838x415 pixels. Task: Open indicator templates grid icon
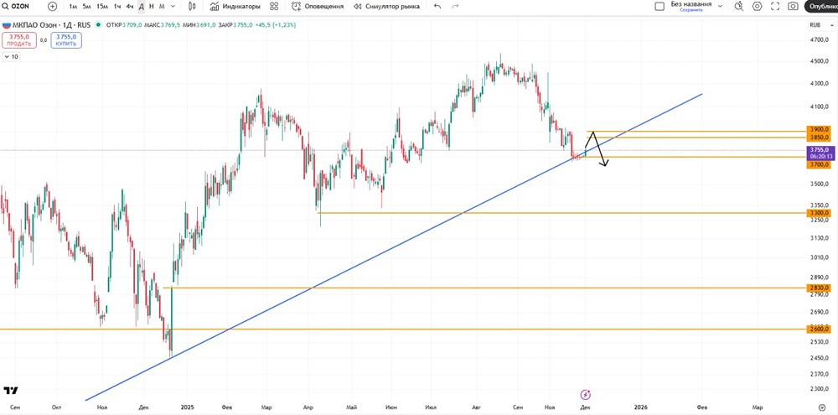click(274, 7)
